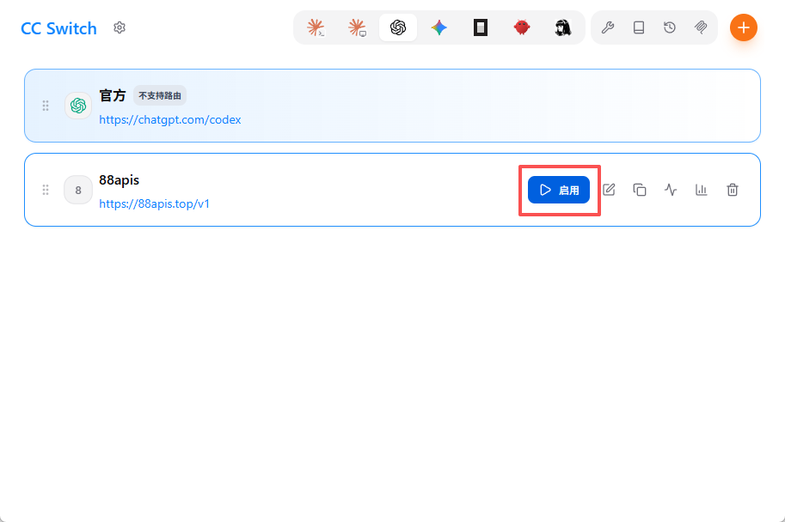Click the 不支持路由 badge
This screenshot has height=522, width=785.
160,95
